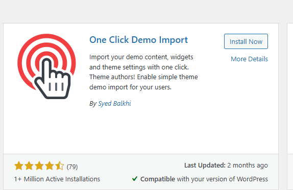This screenshot has width=293, height=190.
Task: Click the 1+ Million Active Installations text
Action: coord(57,179)
